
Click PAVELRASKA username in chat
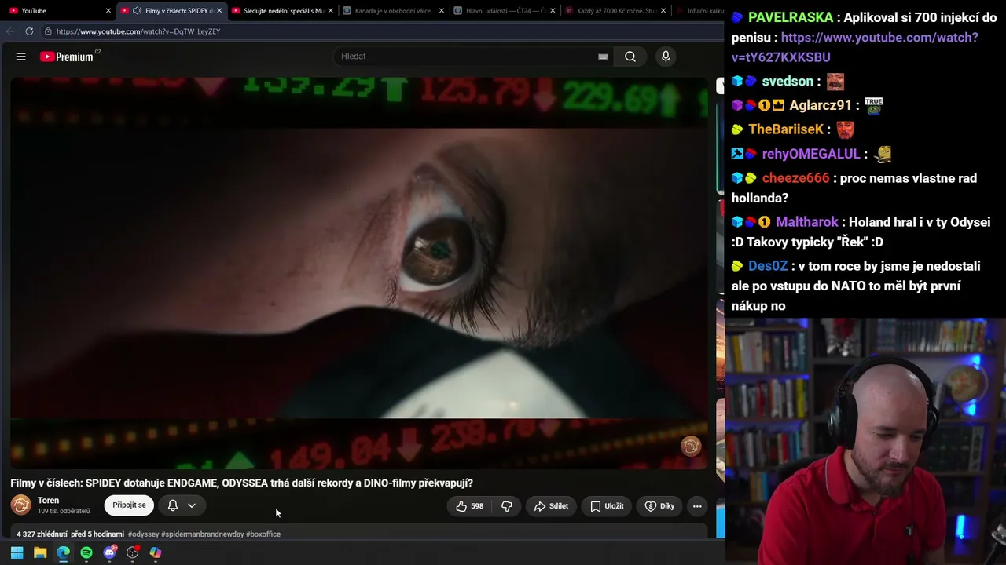click(x=791, y=17)
